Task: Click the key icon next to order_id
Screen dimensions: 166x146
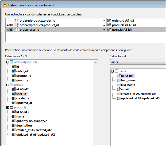Action: (x=14, y=71)
